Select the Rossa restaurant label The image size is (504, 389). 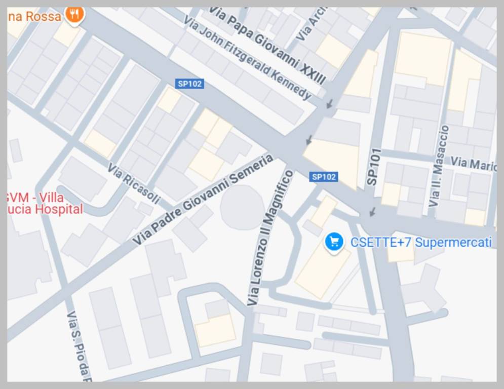pyautogui.click(x=34, y=16)
